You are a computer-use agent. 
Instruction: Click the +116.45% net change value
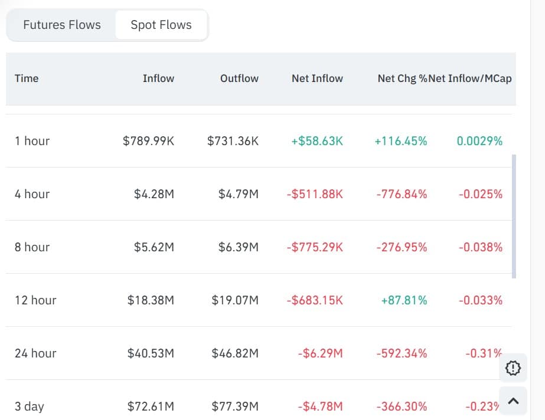[x=400, y=141]
